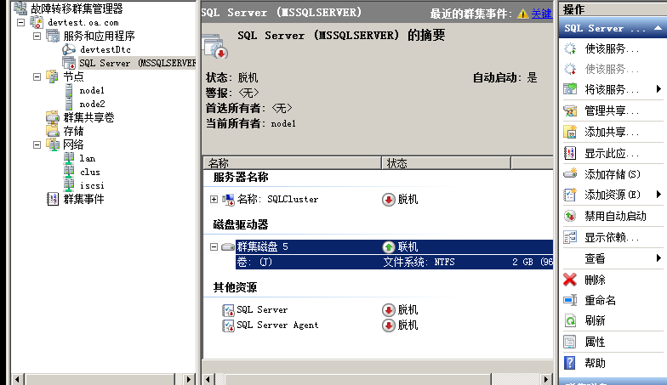Select the lan network icon
Screen dimensions: 667x385
pyautogui.click(x=69, y=158)
